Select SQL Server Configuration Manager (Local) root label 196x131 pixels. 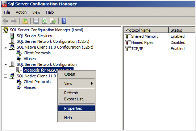tap(46, 30)
